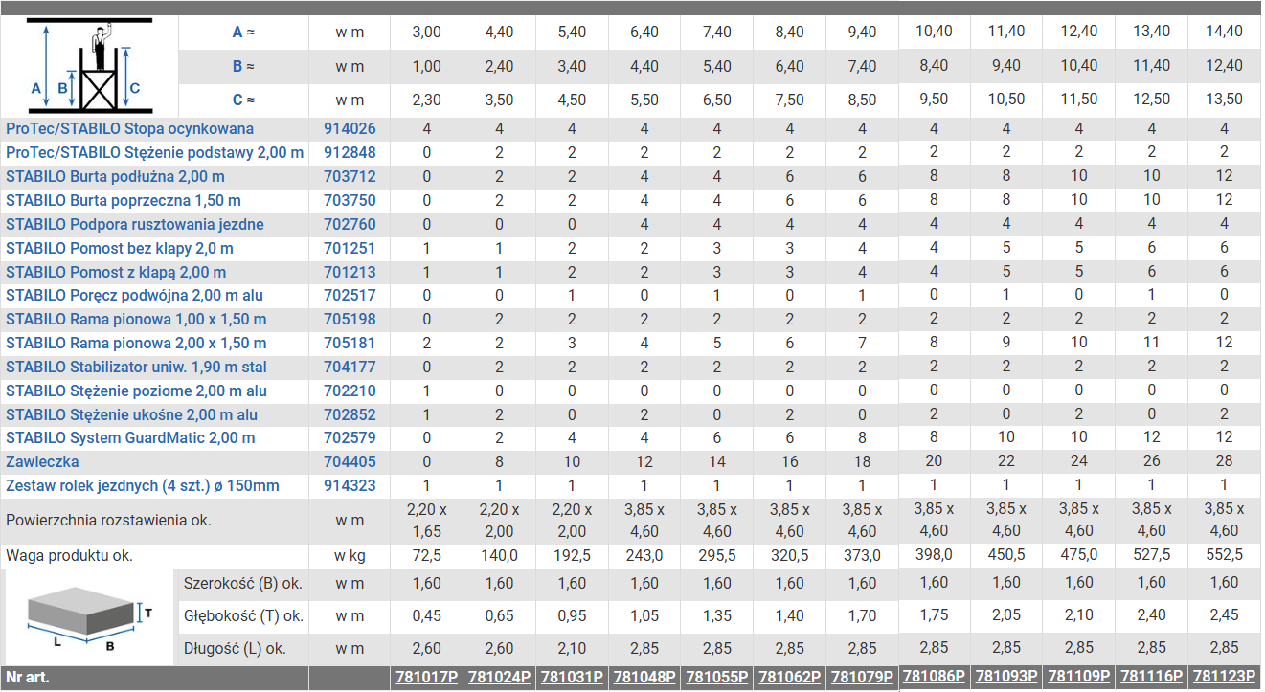Screen dimensions: 1265x692
Task: Select ProTec/STABILO Stopa ocynkowana product name
Action: [130, 129]
